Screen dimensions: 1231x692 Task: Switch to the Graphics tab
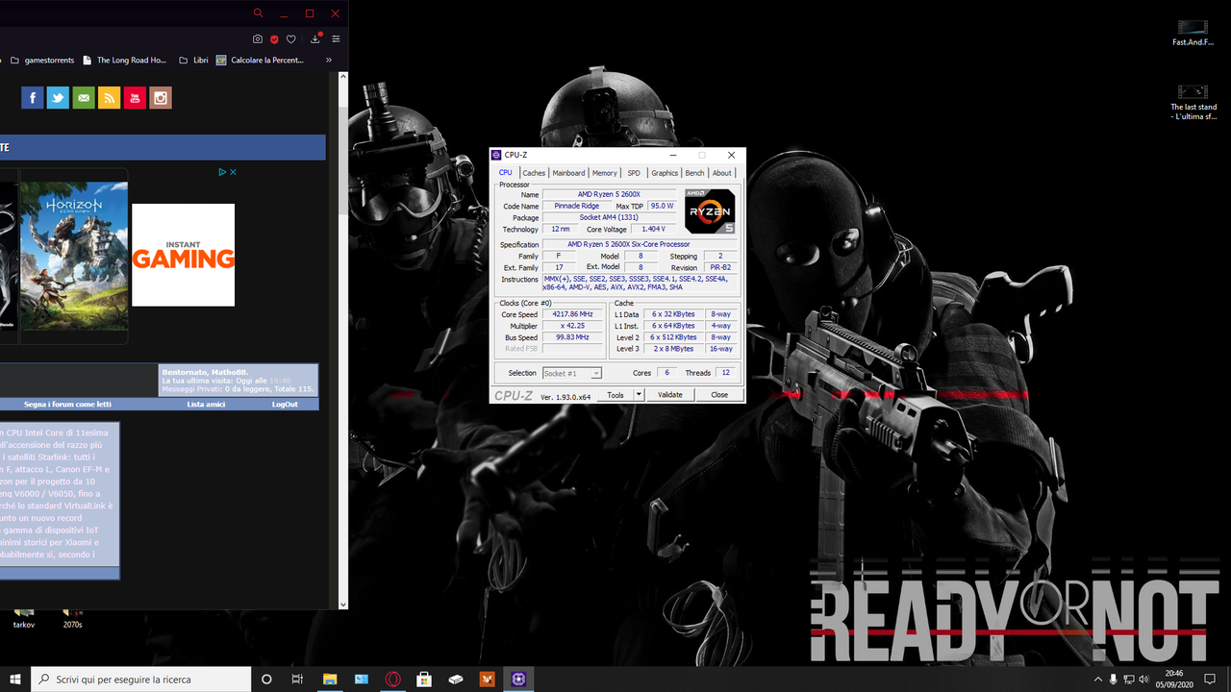665,173
